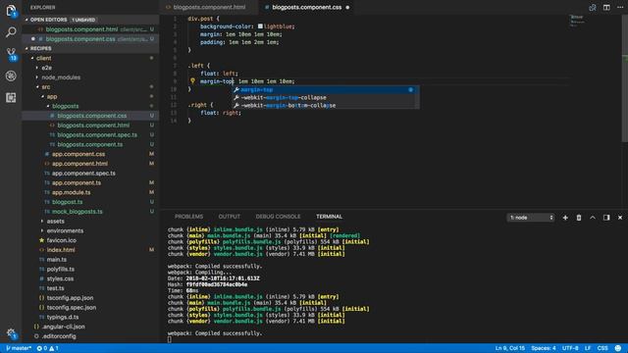Viewport: 628px width, 353px height.
Task: Open tsconfig.app.json file
Action: click(x=90, y=298)
